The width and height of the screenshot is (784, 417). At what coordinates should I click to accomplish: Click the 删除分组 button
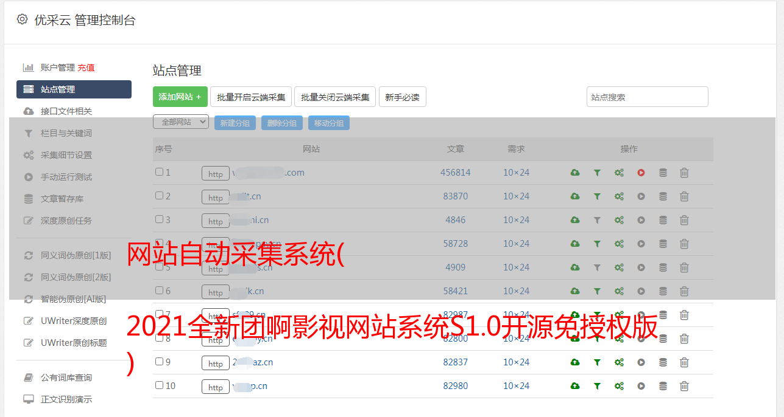pyautogui.click(x=282, y=123)
